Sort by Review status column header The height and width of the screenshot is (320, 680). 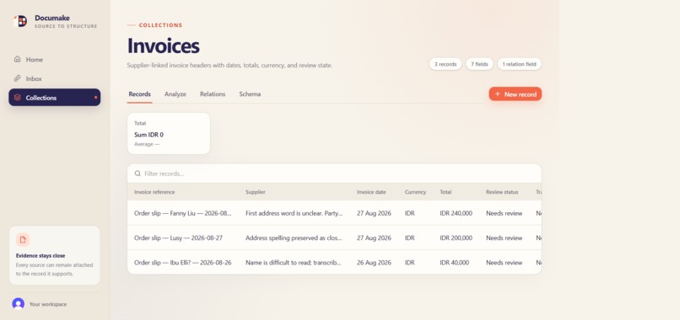coord(502,192)
